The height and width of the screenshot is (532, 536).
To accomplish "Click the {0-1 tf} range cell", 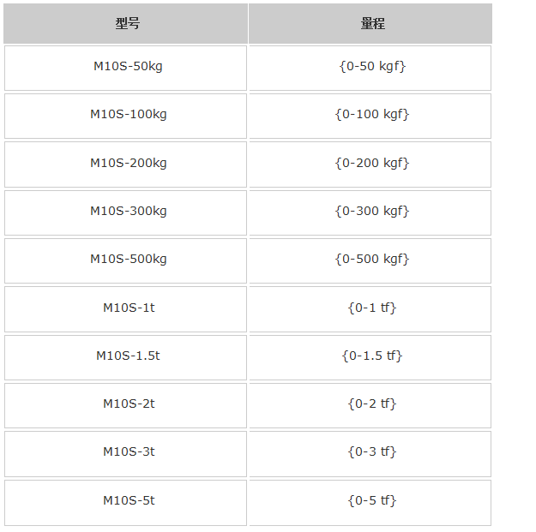I will coord(372,308).
